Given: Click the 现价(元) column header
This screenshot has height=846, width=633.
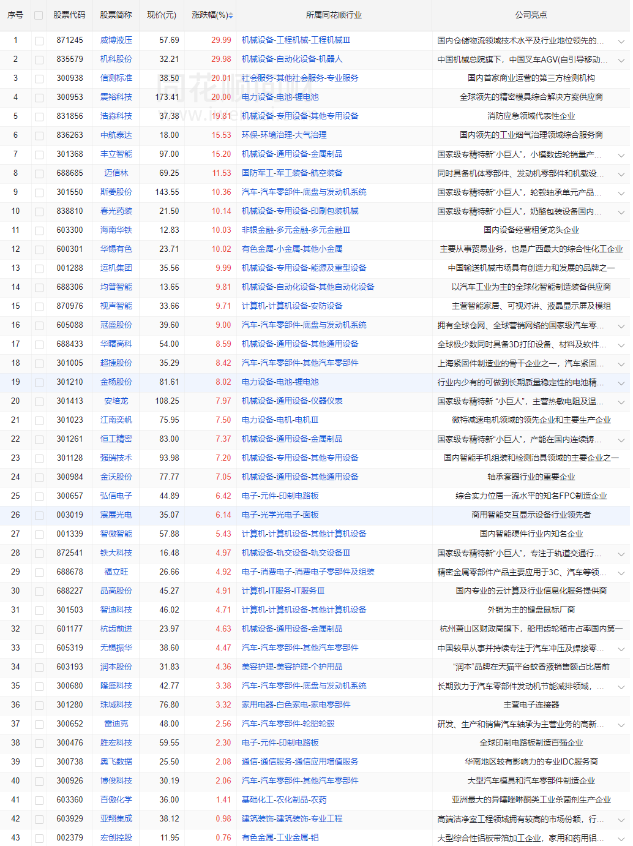Looking at the screenshot, I should click(x=162, y=15).
